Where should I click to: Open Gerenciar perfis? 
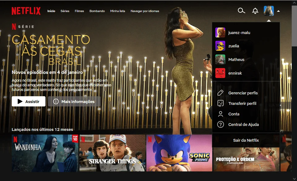pos(243,93)
